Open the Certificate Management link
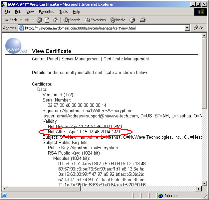This screenshot has width=209, height=200. pos(126,59)
